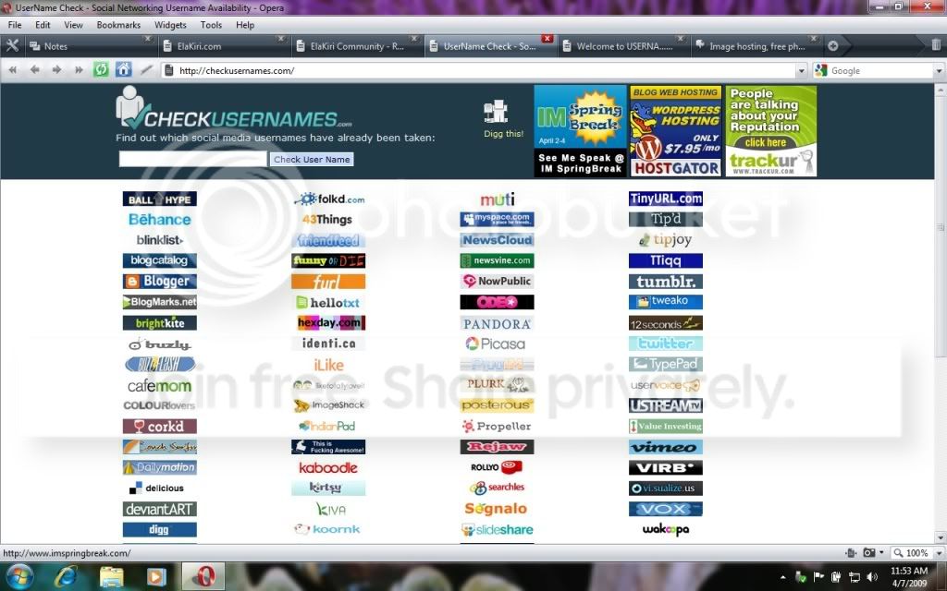Open the closed tabs trash icon
Viewport: 947px width, 591px height.
pos(936,45)
